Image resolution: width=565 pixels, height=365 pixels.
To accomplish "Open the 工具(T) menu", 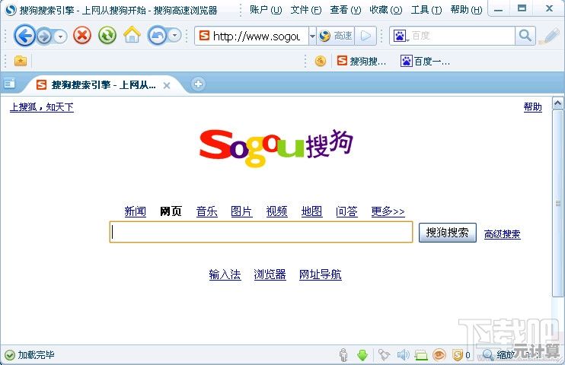I will point(426,10).
